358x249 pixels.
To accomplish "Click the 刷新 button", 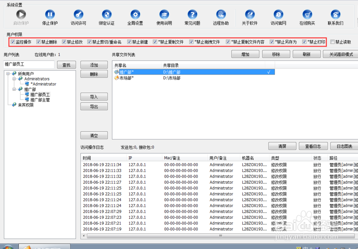I will (307, 54).
